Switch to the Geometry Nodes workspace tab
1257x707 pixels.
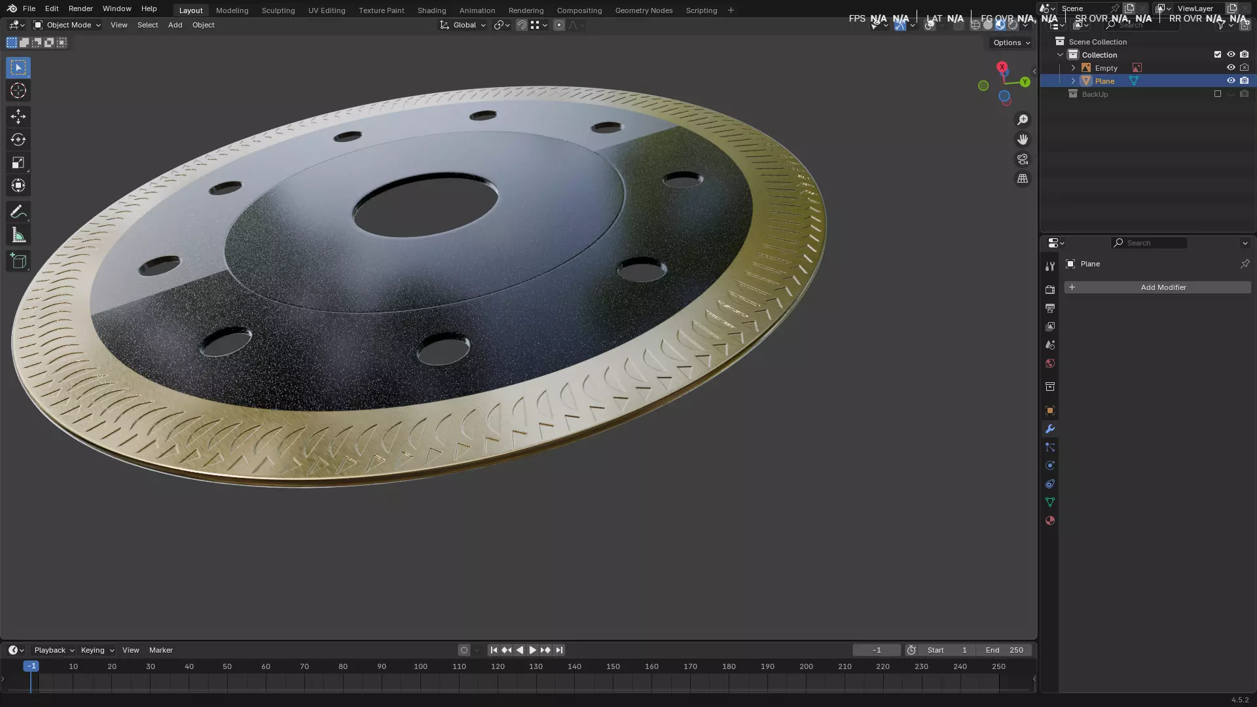[644, 10]
